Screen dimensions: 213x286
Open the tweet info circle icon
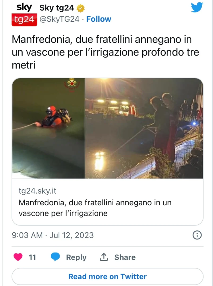click(197, 235)
